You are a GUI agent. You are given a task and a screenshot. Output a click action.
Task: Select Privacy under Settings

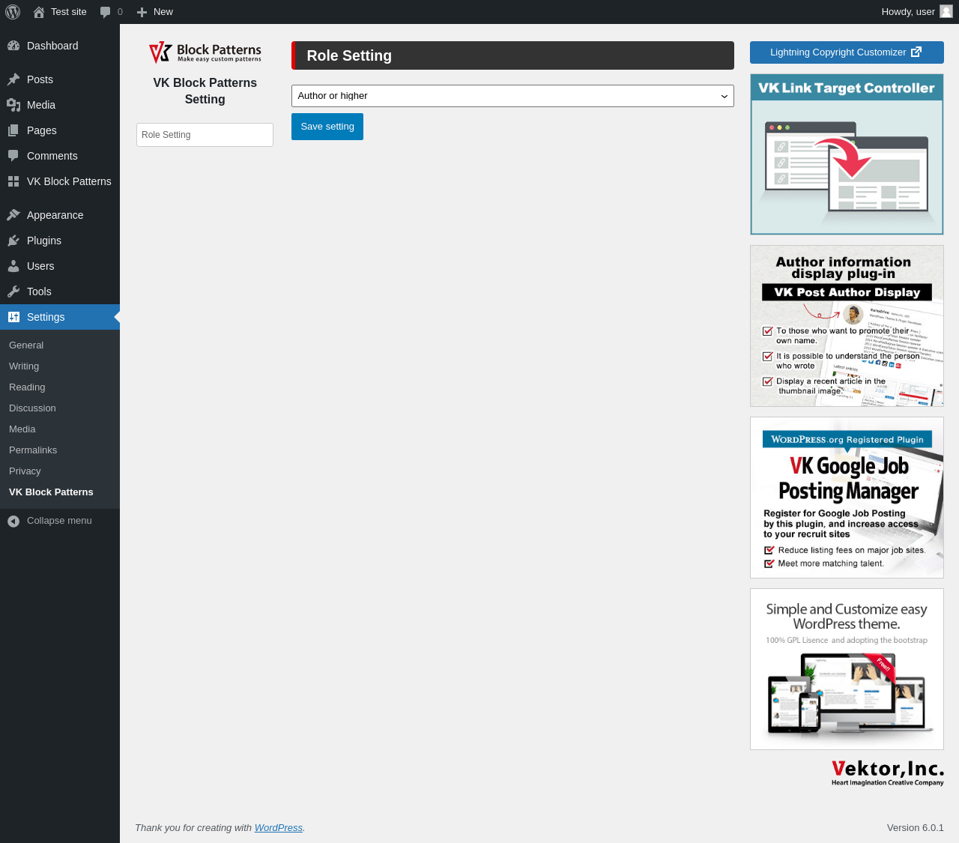pyautogui.click(x=25, y=471)
